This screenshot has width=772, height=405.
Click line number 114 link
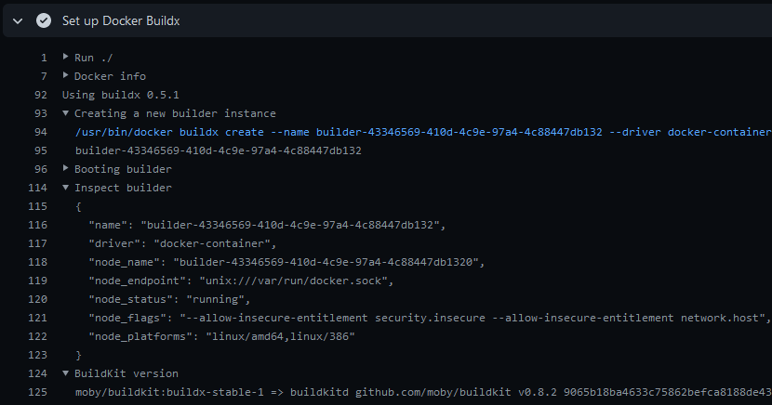pyautogui.click(x=37, y=188)
